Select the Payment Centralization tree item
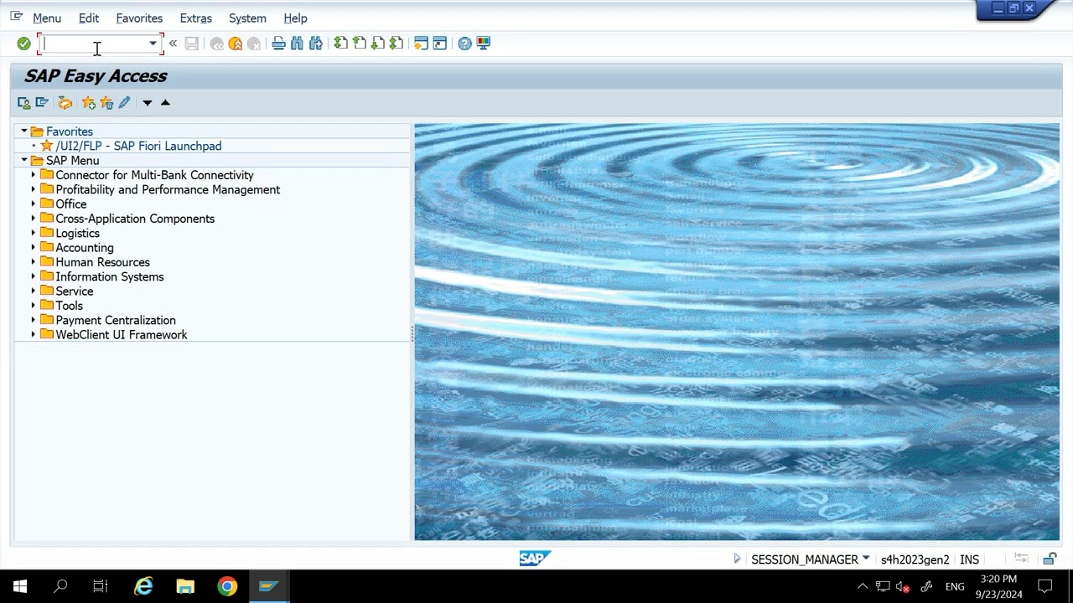This screenshot has height=603, width=1073. [x=116, y=320]
